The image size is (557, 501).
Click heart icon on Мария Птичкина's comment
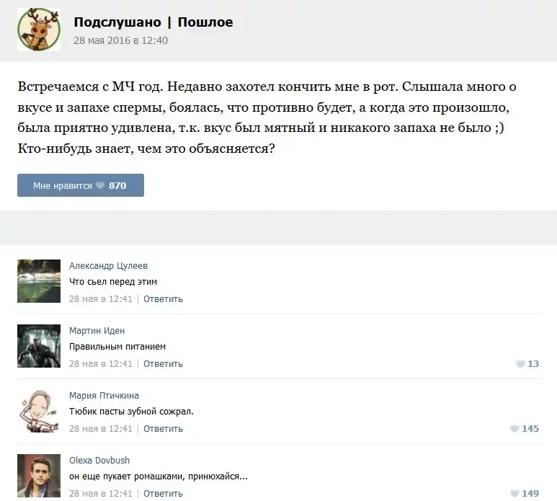click(x=514, y=429)
